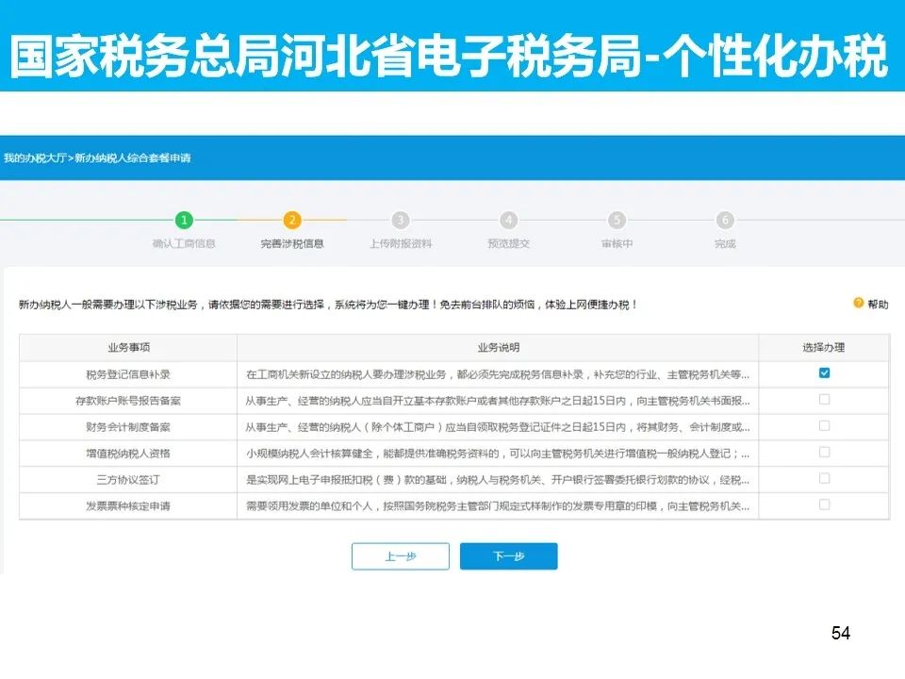Viewport: 905px width, 679px height.
Task: Select step 3 circle 上传附报资料
Action: [401, 220]
